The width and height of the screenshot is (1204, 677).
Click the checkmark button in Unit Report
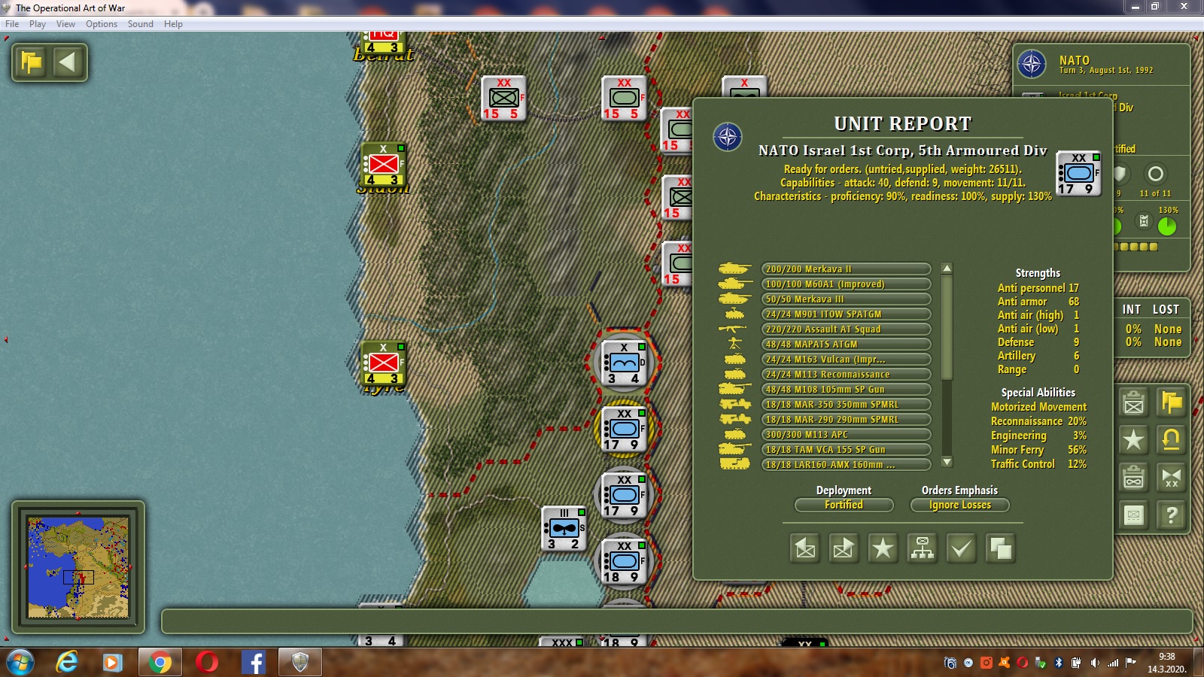coord(961,548)
